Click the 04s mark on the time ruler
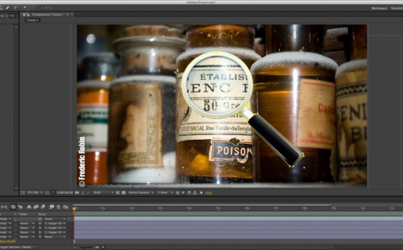This screenshot has width=403, height=250. click(189, 208)
